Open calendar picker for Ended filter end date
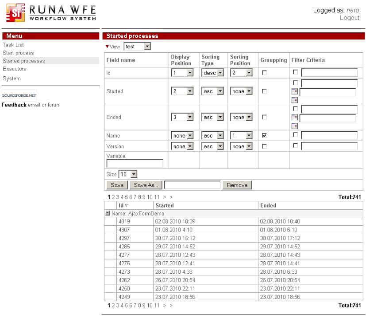The height and width of the screenshot is (318, 366). point(294,126)
